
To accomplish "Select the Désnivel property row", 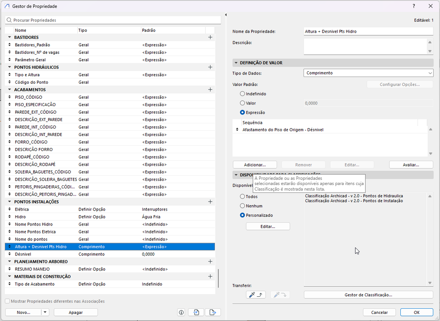I will (x=110, y=254).
